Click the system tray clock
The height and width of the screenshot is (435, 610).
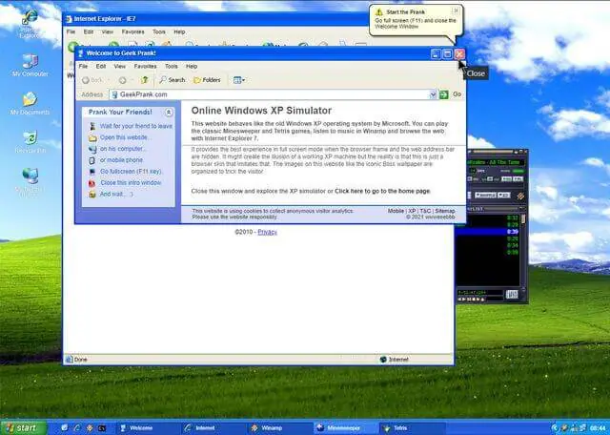pos(598,428)
